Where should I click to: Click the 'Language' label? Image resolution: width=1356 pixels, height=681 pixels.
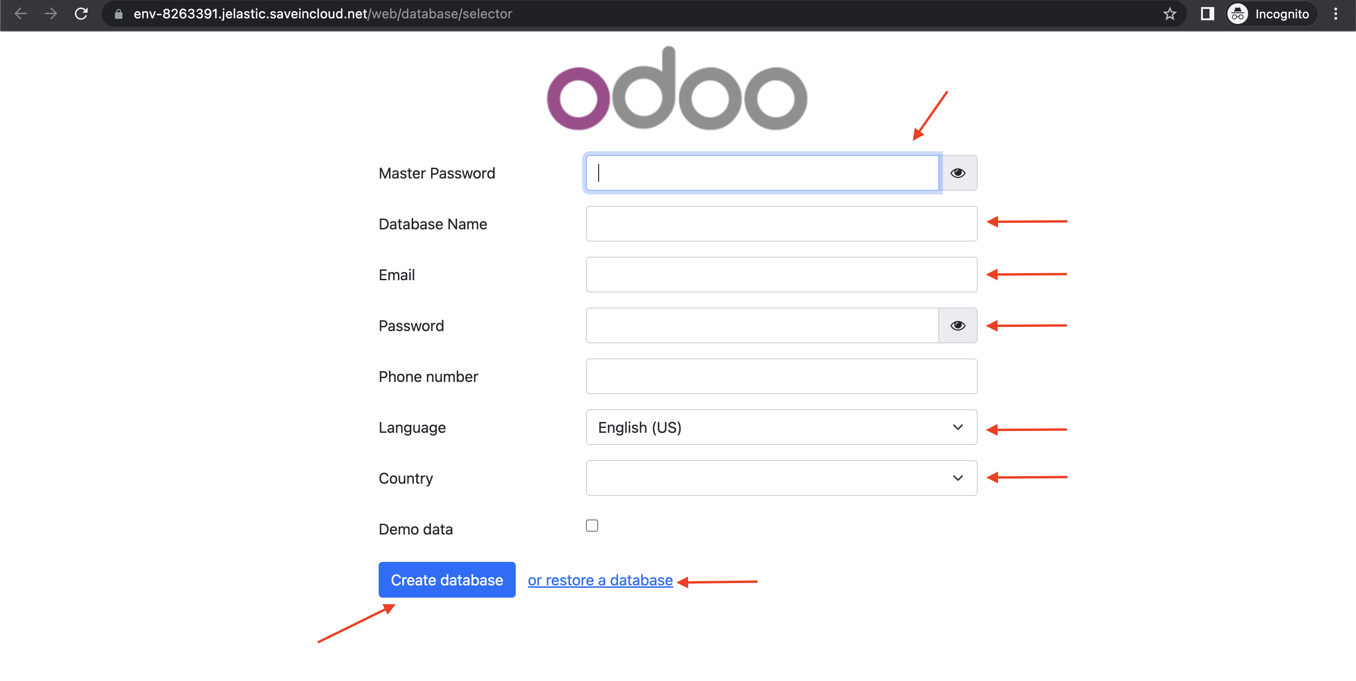tap(412, 428)
